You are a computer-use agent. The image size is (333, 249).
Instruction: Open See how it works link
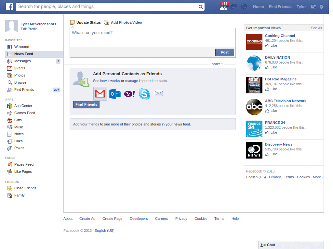(106, 81)
